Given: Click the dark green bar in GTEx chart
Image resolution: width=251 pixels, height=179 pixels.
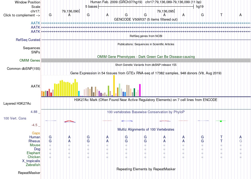Looking at the screenshot, I should pos(134,92).
